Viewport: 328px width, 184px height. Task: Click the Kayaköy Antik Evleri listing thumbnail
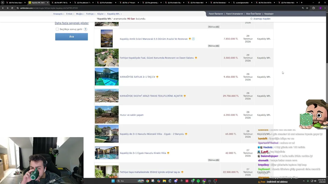107,39
